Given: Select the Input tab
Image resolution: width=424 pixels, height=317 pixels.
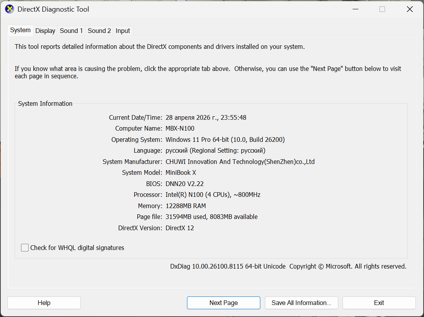Looking at the screenshot, I should [x=123, y=31].
